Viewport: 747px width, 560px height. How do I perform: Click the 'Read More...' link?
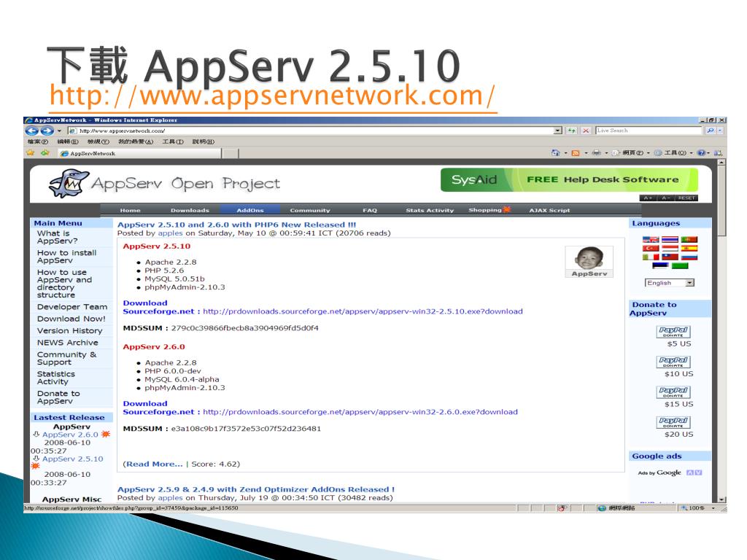[154, 464]
